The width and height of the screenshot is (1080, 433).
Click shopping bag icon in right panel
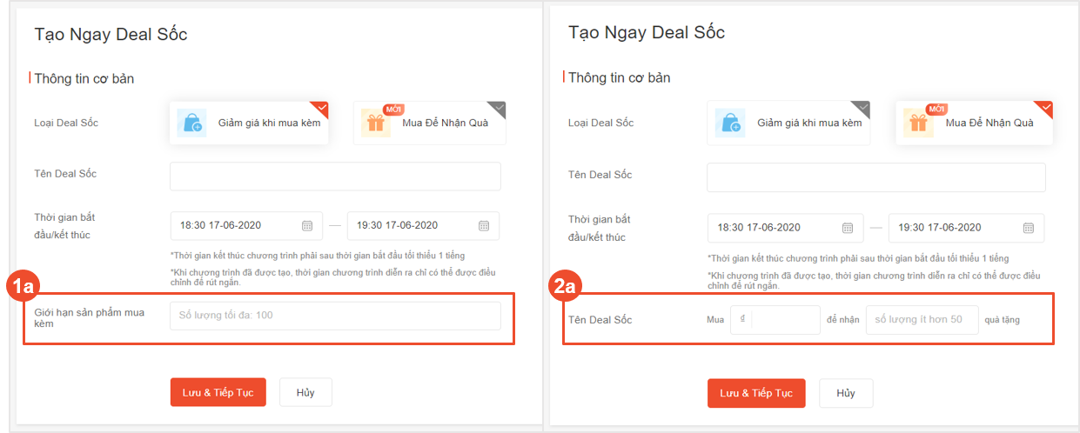point(728,123)
